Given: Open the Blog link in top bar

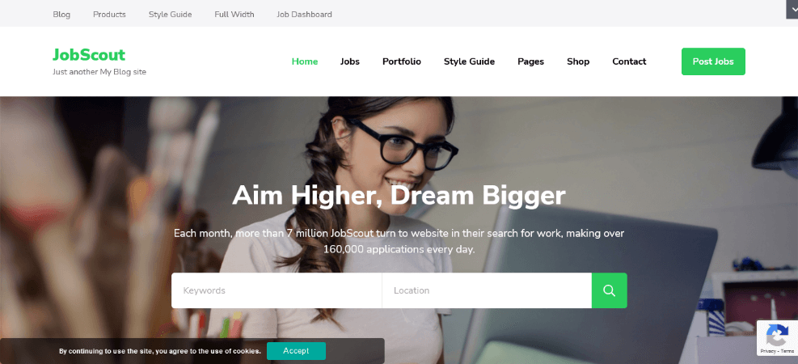Looking at the screenshot, I should (61, 15).
